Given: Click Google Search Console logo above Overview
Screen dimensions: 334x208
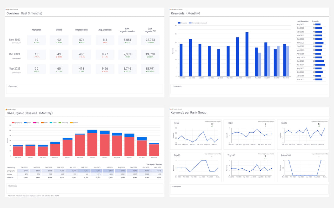Looking at the screenshot, I should pyautogui.click(x=11, y=10).
